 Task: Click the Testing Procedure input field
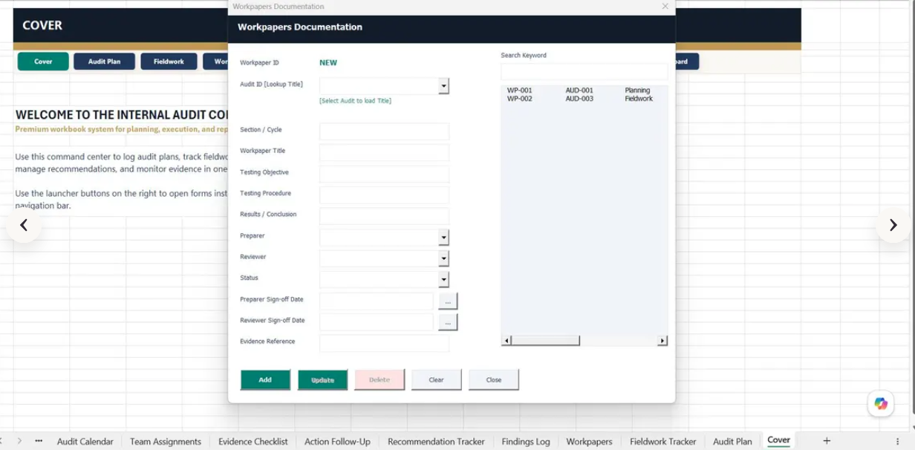tap(384, 195)
